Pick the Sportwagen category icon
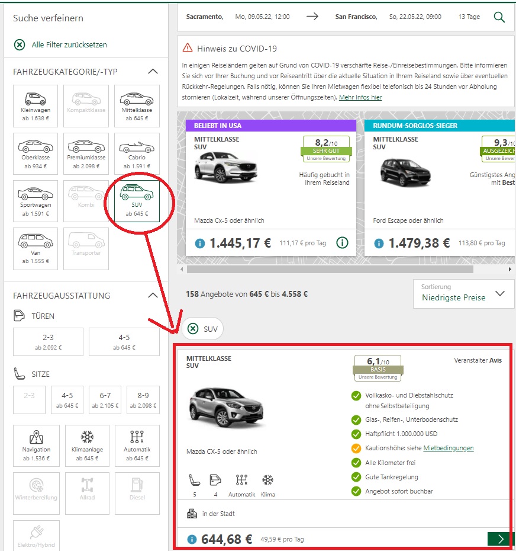 pos(36,200)
